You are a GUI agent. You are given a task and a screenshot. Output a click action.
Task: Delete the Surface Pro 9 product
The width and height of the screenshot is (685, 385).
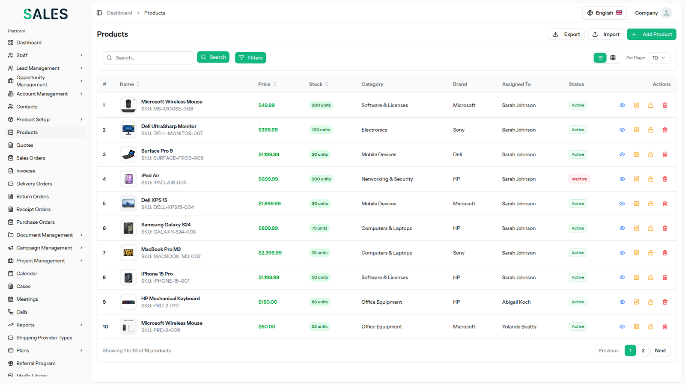665,154
